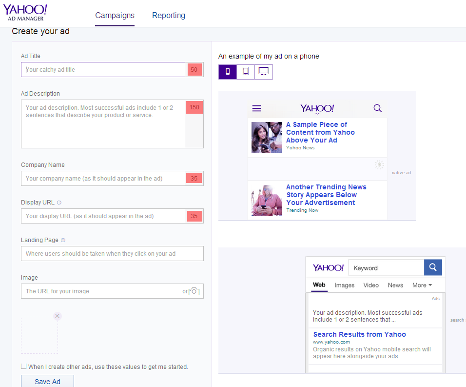Select the phone preview icon

coord(228,72)
